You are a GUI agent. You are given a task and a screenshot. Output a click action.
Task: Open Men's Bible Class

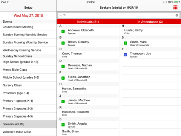28,70
